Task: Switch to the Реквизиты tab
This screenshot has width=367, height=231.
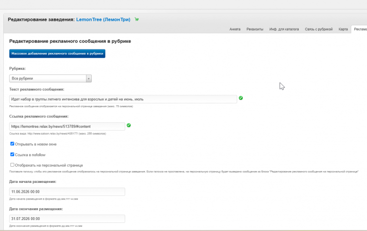Action: (255, 29)
